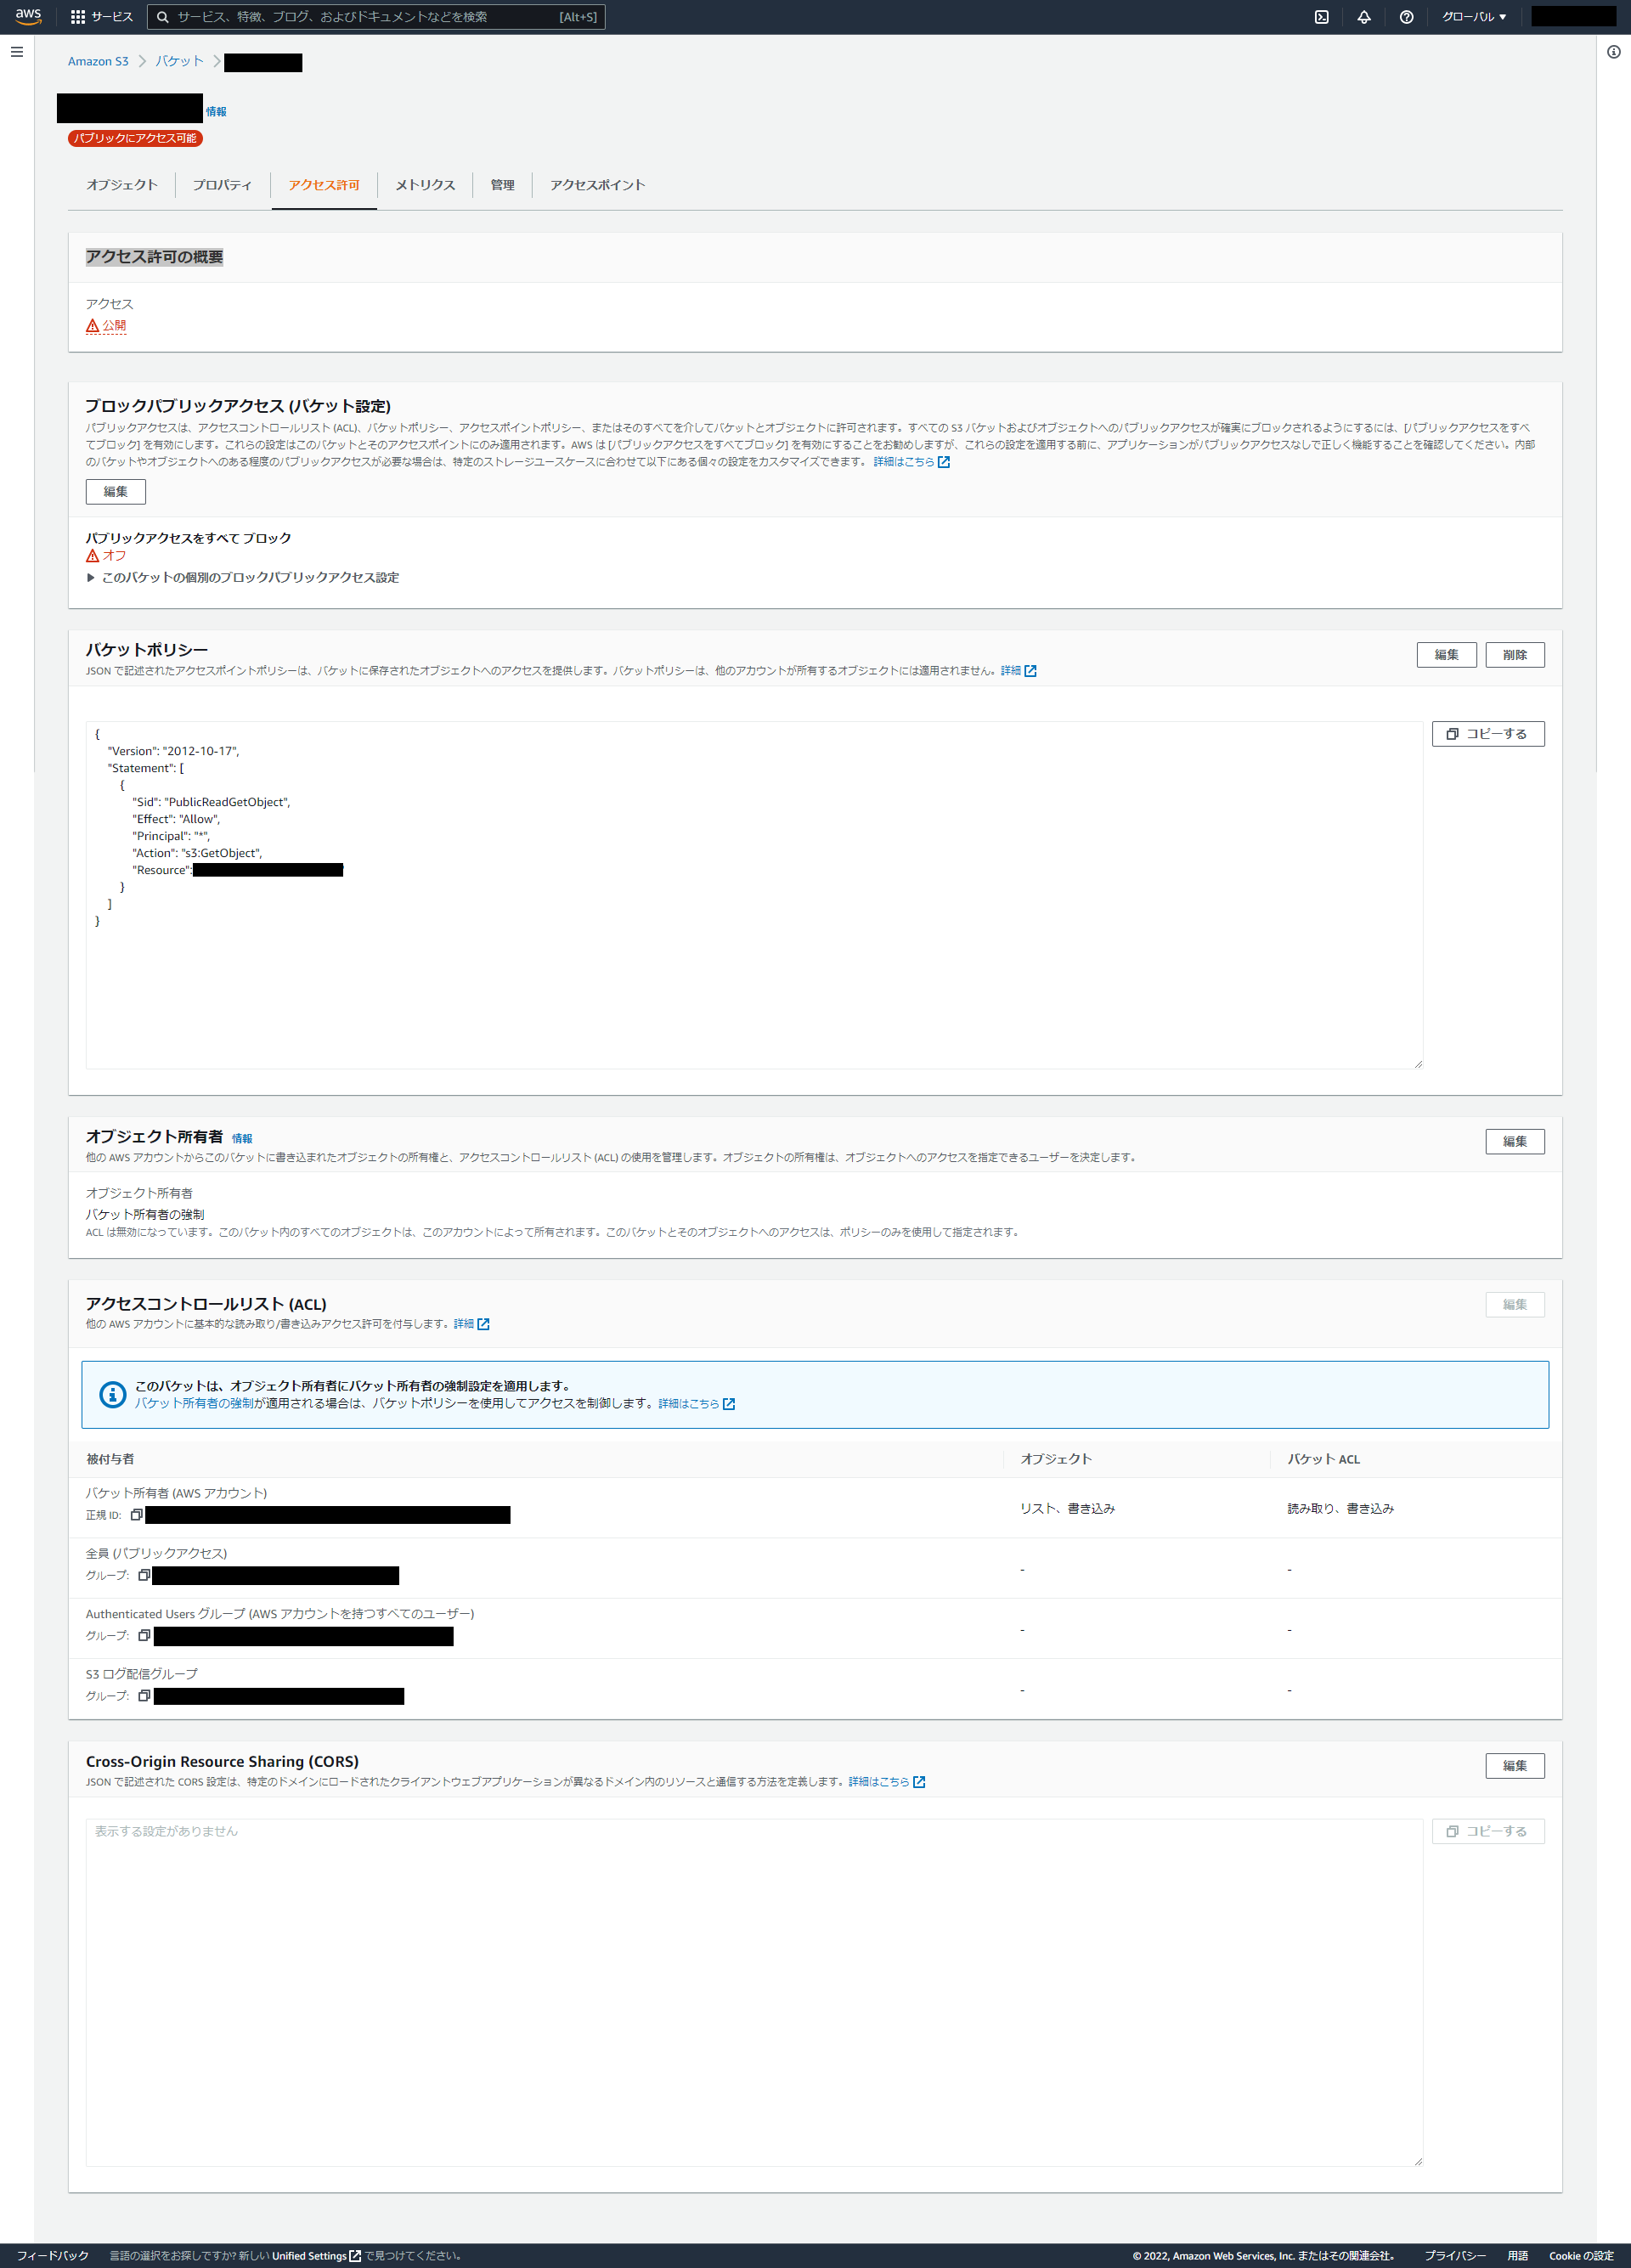Open the services grid menu icon
This screenshot has height=2268, width=1631.
coord(77,16)
